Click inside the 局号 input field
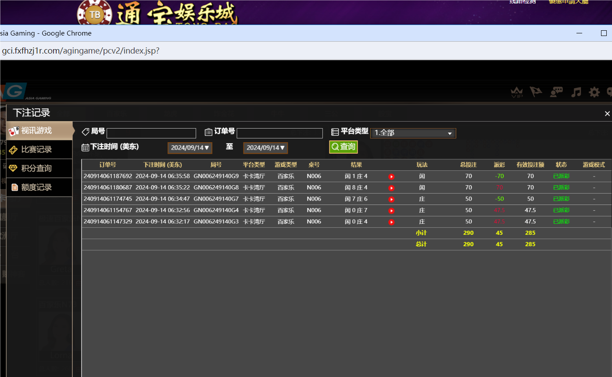The width and height of the screenshot is (612, 377). (x=151, y=133)
